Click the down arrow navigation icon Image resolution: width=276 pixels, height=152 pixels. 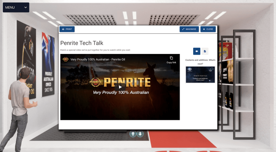140,134
